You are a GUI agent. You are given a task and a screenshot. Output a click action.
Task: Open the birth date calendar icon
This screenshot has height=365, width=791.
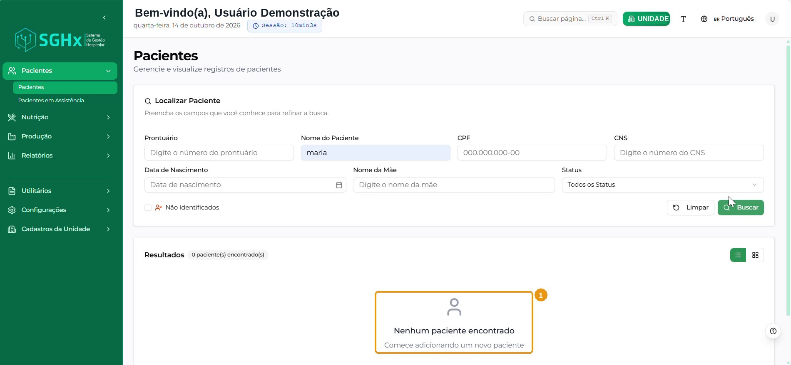(x=339, y=185)
